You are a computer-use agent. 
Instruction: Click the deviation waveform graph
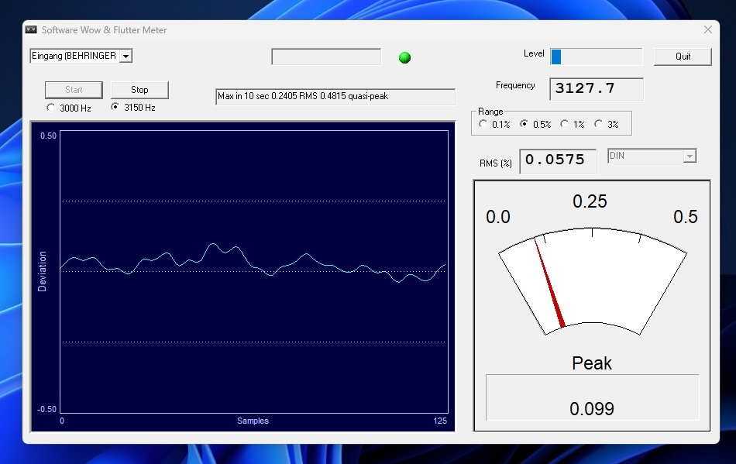point(254,272)
